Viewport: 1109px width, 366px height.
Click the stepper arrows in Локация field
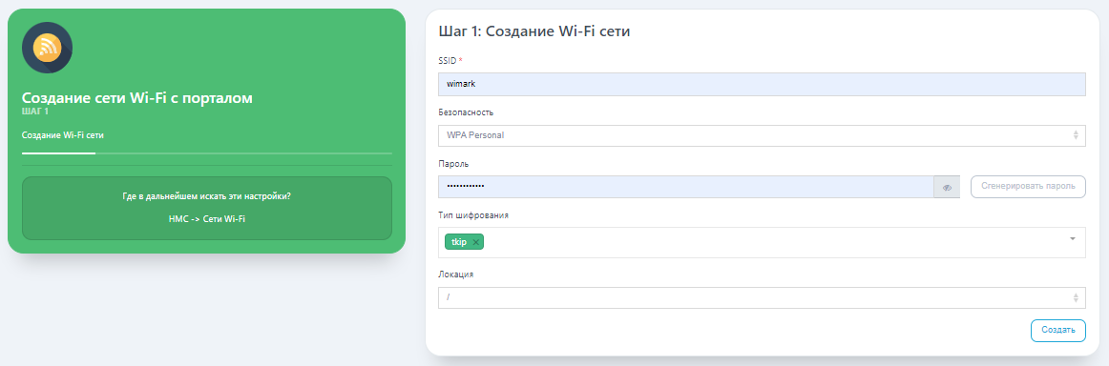point(1076,297)
